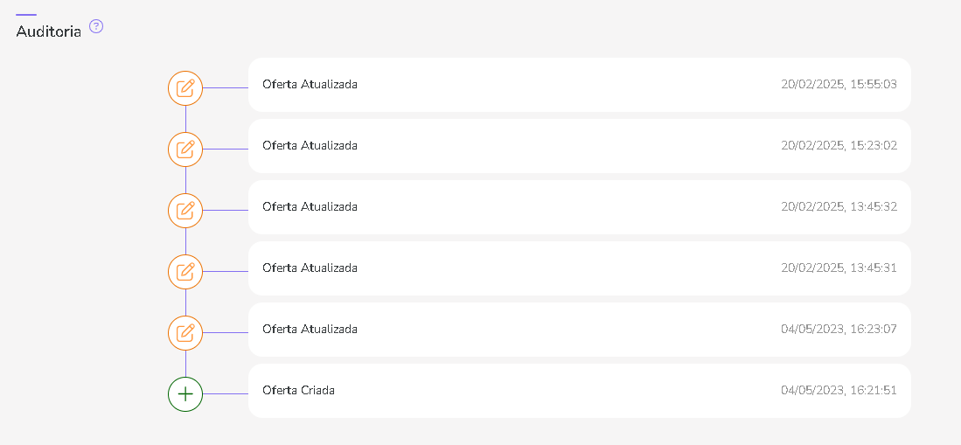Image resolution: width=961 pixels, height=445 pixels.
Task: Click the Oferta Atualizada label dated 04/05/2023
Action: [x=310, y=330]
